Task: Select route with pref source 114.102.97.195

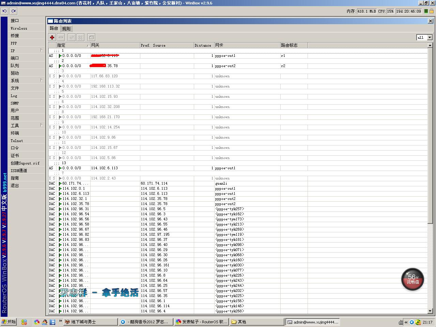Action: click(x=238, y=235)
